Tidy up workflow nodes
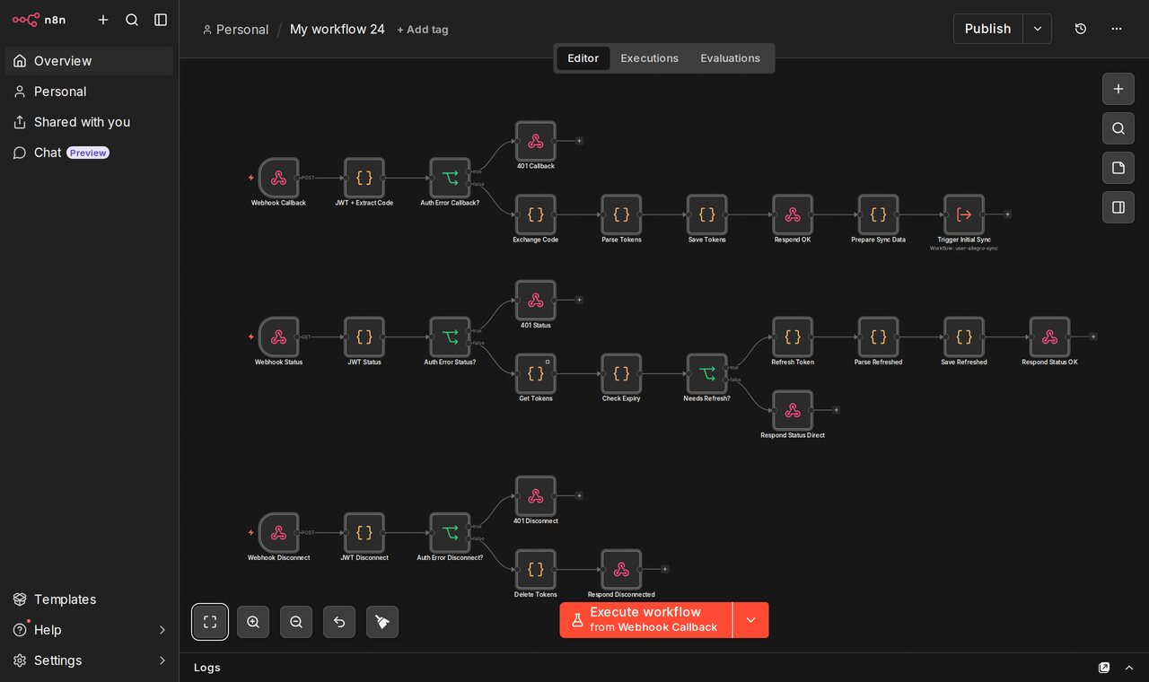The width and height of the screenshot is (1149, 682). point(382,622)
